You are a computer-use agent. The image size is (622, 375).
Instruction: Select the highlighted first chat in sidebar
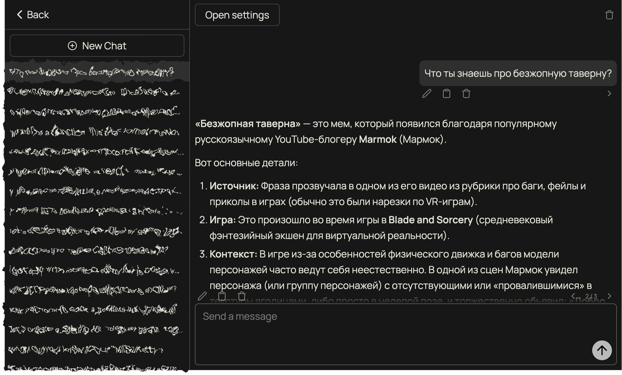92,73
